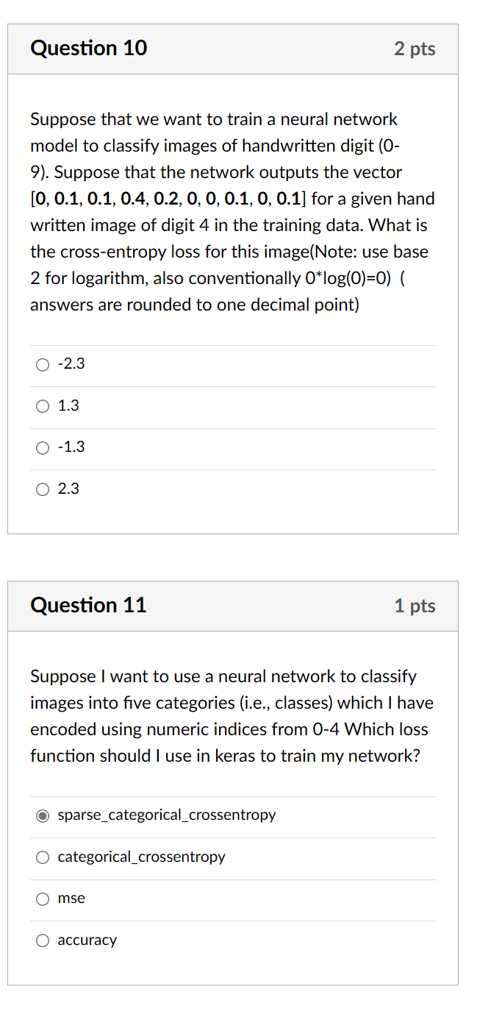
Task: Select sparse_categorical_crossentropy for Question 11
Action: point(42,815)
